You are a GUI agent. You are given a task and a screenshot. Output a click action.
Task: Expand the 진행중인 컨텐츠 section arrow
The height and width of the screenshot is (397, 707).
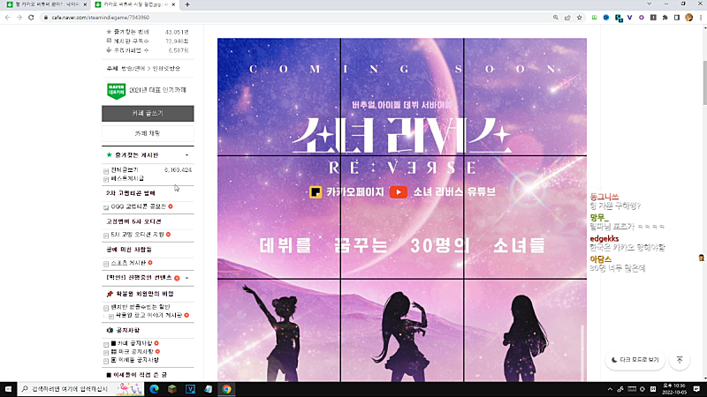click(x=186, y=278)
